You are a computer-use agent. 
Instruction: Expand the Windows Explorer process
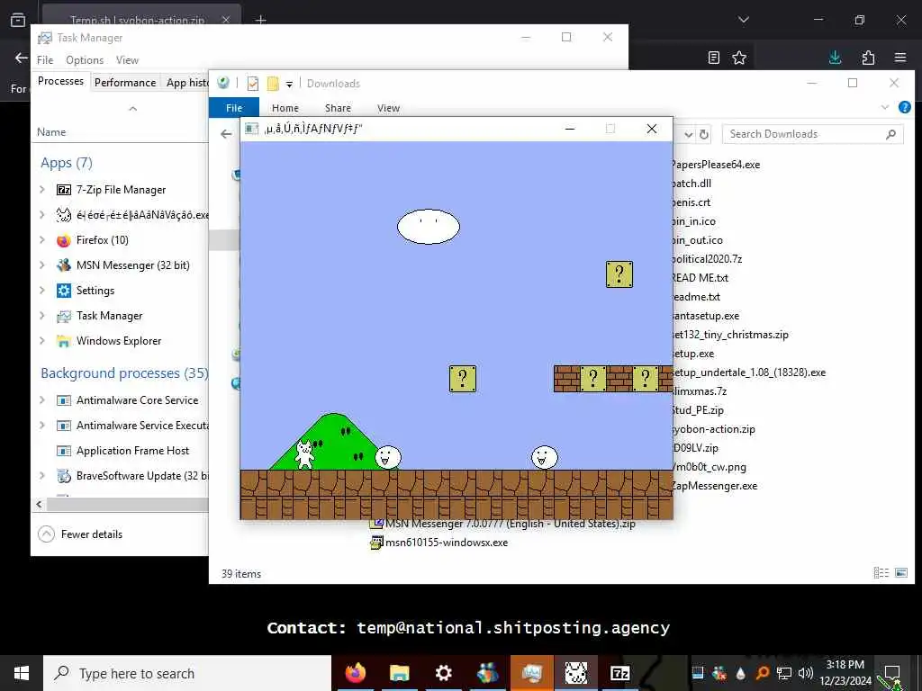(42, 341)
